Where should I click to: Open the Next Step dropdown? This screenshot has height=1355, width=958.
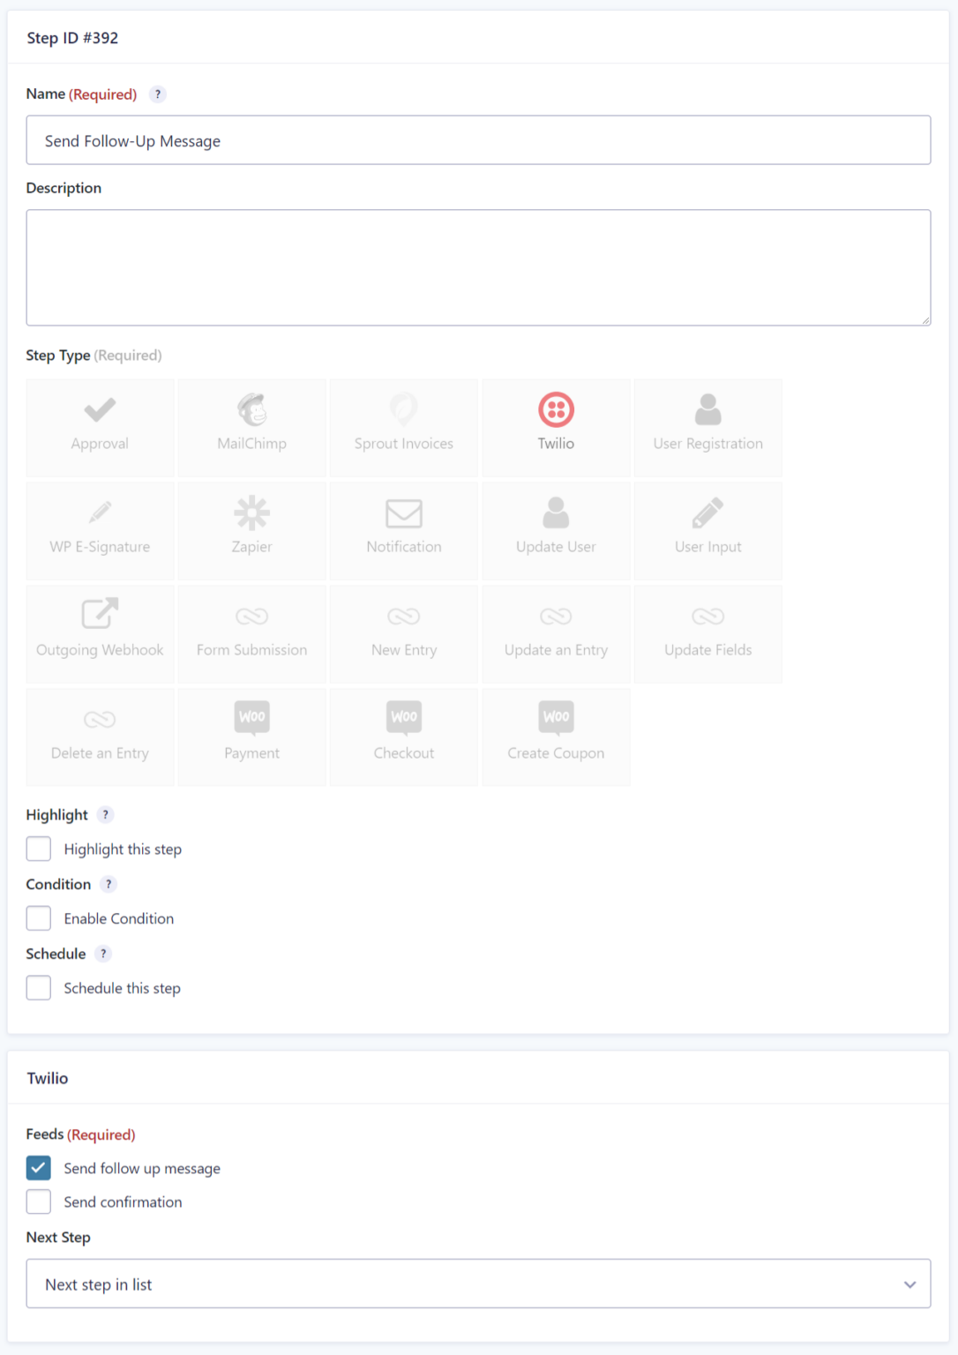pyautogui.click(x=478, y=1284)
